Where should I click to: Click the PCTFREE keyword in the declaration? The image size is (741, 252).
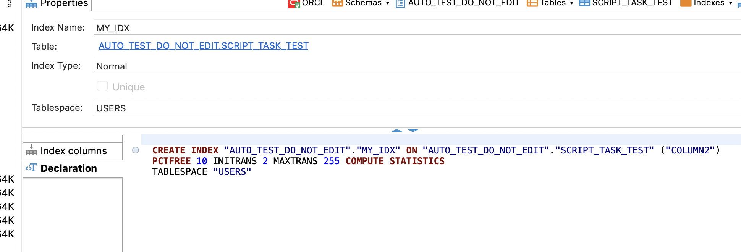pyautogui.click(x=171, y=161)
